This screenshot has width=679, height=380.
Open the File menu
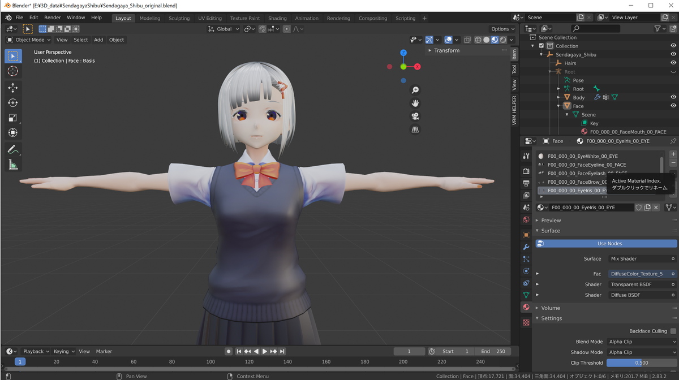pos(19,18)
